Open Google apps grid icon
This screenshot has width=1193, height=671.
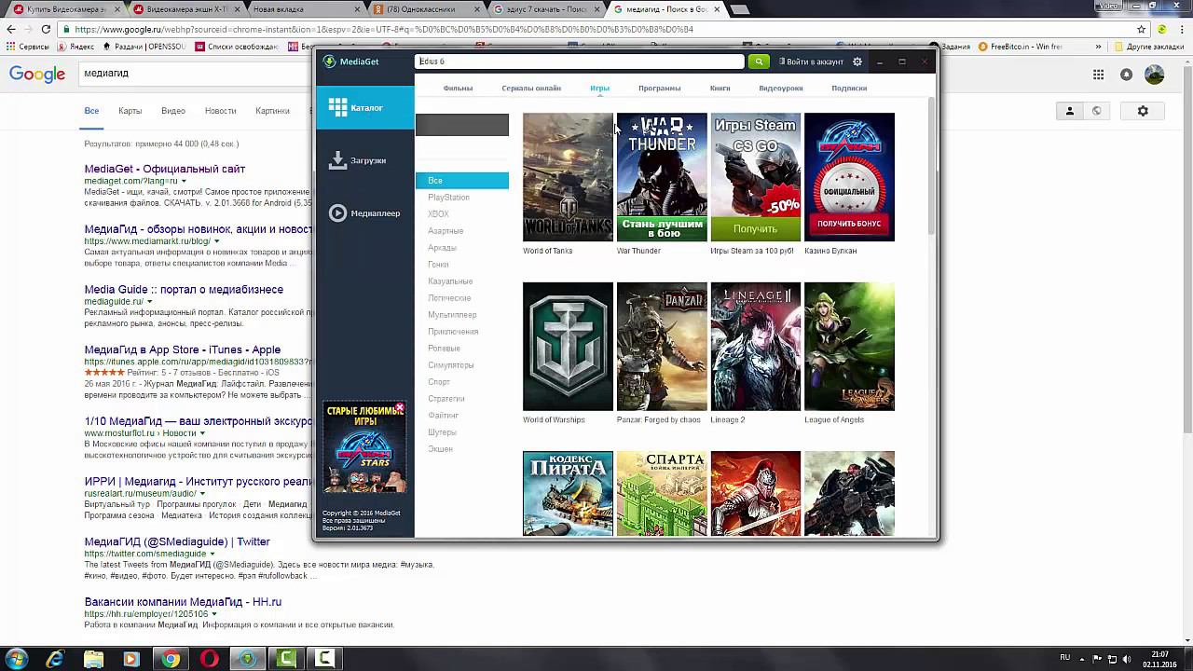(1099, 75)
